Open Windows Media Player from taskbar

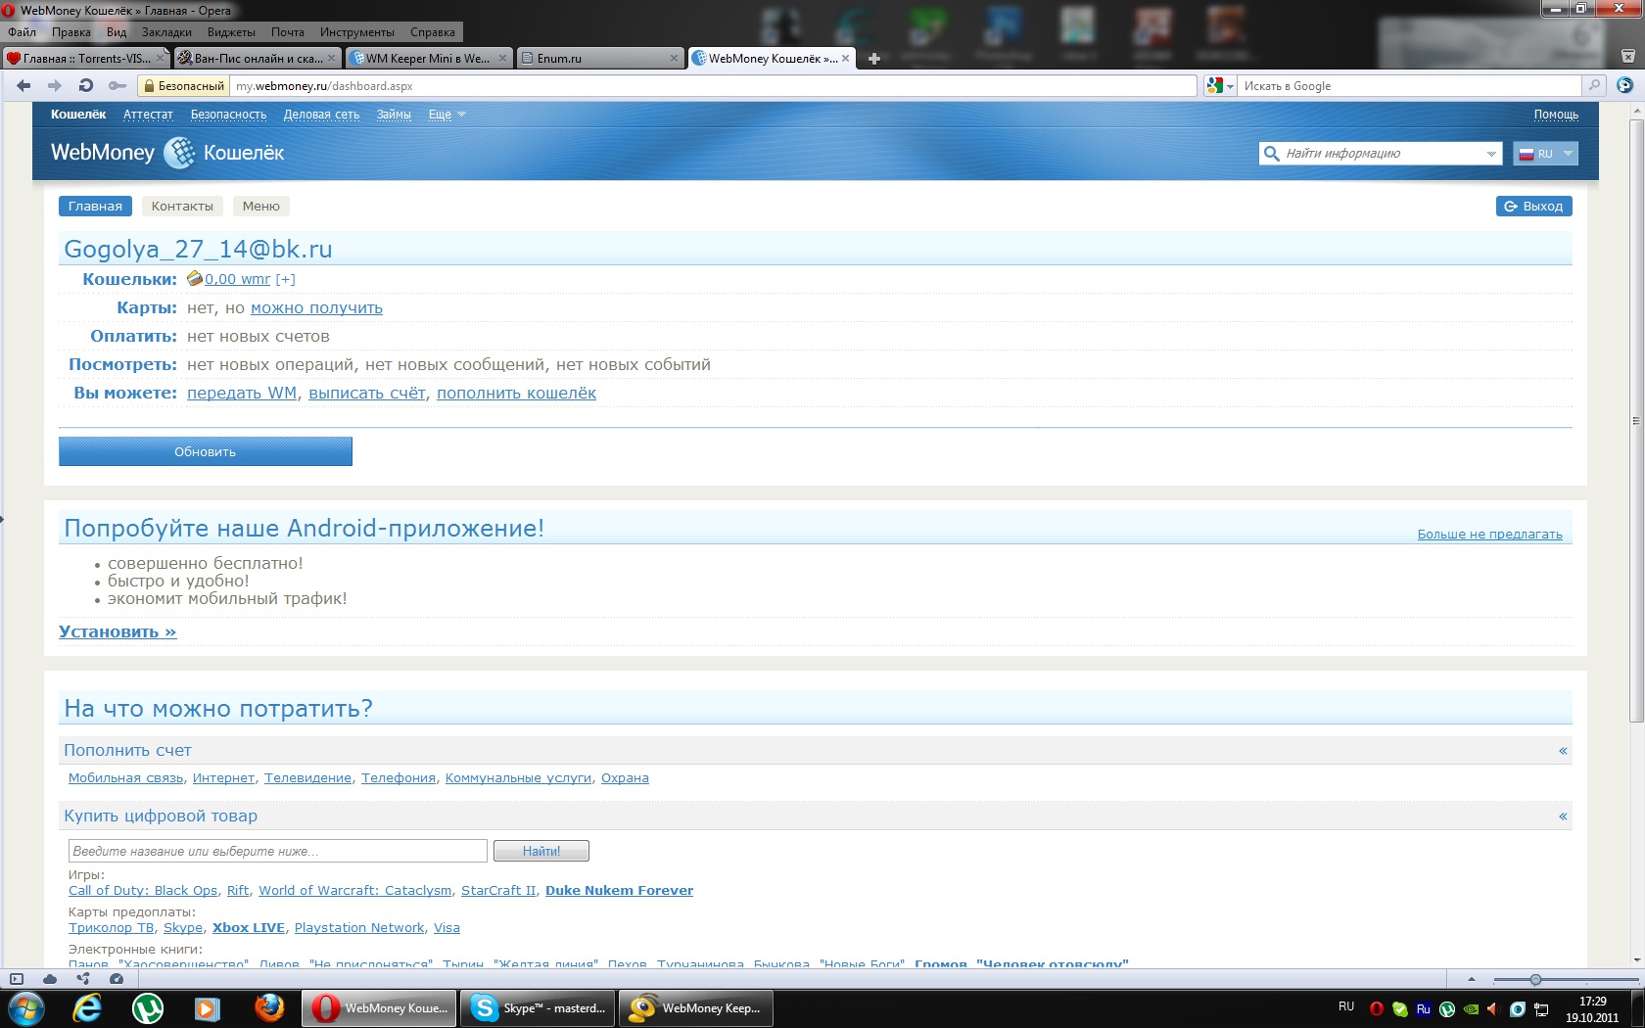(x=208, y=1008)
